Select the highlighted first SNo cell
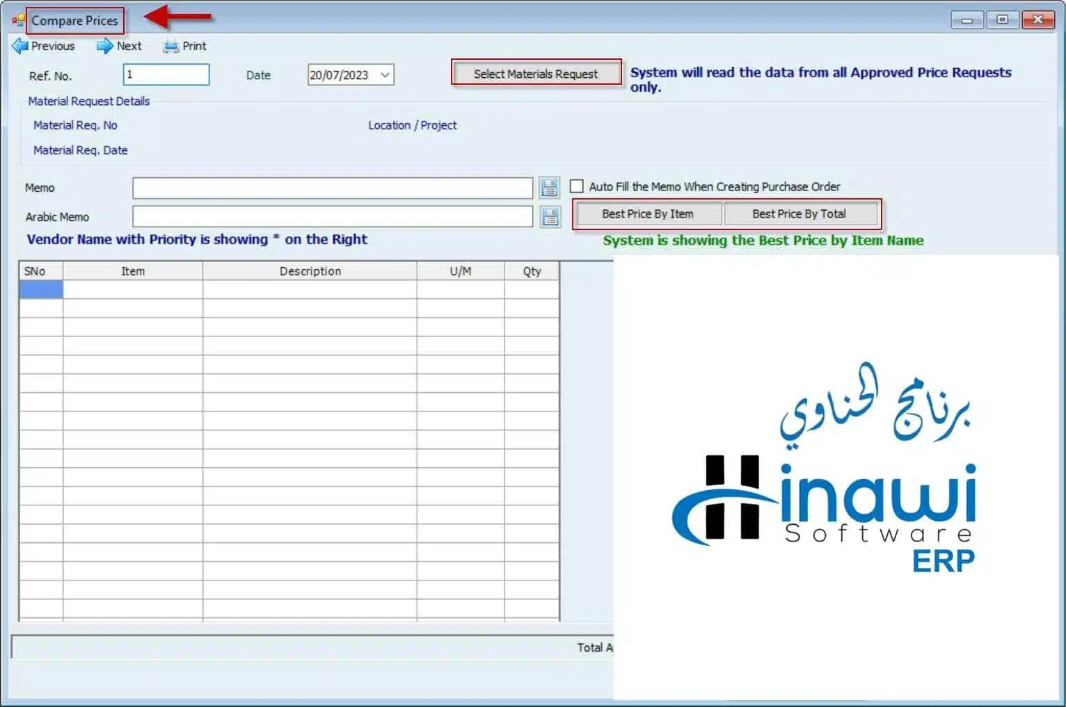Image resolution: width=1066 pixels, height=707 pixels. [41, 289]
